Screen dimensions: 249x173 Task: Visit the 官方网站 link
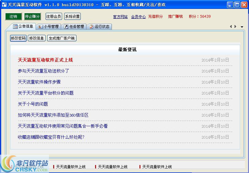121,17
